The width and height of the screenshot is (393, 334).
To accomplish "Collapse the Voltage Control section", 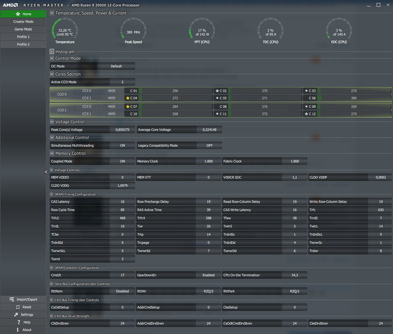I will [52, 122].
